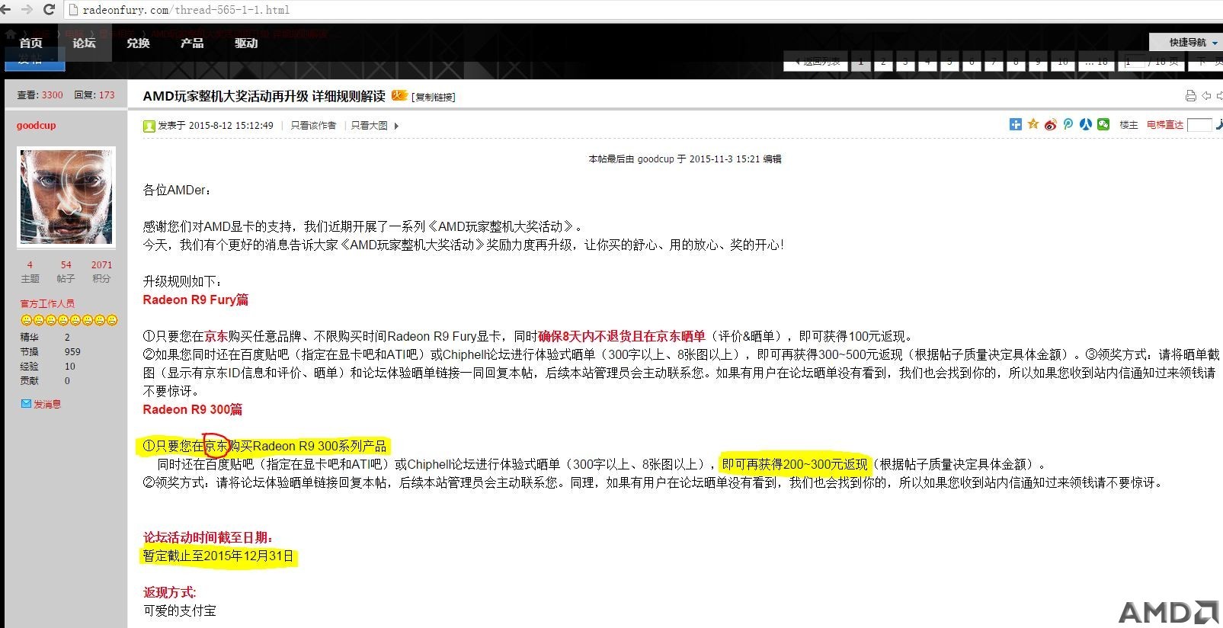Click the 官方工作人员 group link
The height and width of the screenshot is (628, 1223).
pos(47,303)
